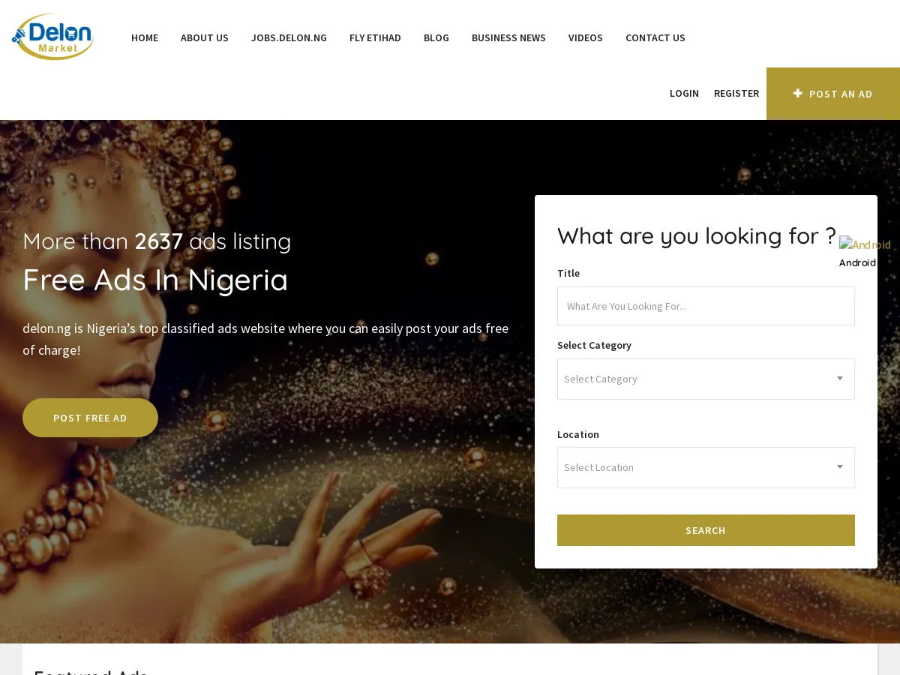Click the Register link

pos(736,93)
